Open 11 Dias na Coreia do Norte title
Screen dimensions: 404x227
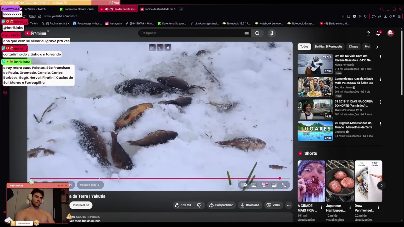click(x=353, y=103)
